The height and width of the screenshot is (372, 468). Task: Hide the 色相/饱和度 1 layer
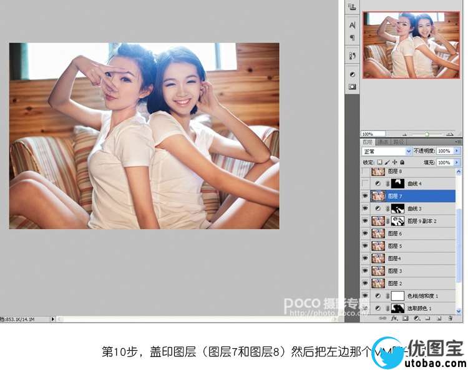[x=365, y=296]
